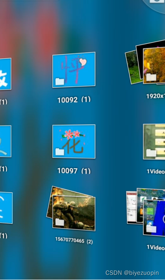Select the "1920x1" album label
The height and width of the screenshot is (280, 165).
coord(156,96)
